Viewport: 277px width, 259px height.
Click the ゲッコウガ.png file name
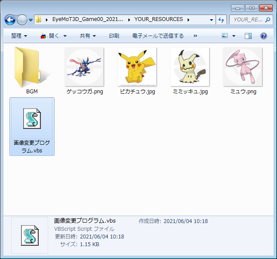(x=85, y=92)
